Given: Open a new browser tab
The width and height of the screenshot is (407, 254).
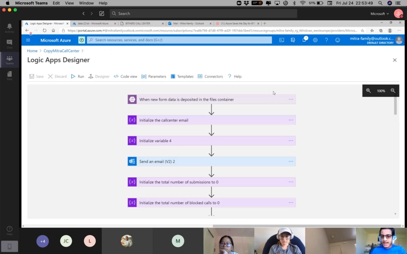Looking at the screenshot, I should tap(265, 24).
